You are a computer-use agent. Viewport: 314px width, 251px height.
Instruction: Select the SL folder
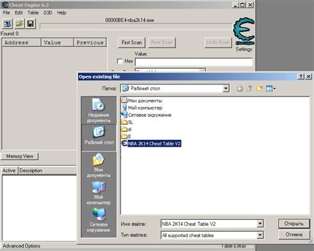pyautogui.click(x=127, y=122)
